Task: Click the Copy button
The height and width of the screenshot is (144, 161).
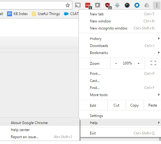Action: tap(135, 105)
